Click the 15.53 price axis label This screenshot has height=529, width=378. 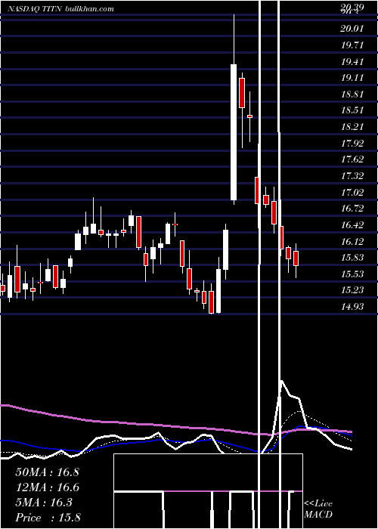[352, 274]
